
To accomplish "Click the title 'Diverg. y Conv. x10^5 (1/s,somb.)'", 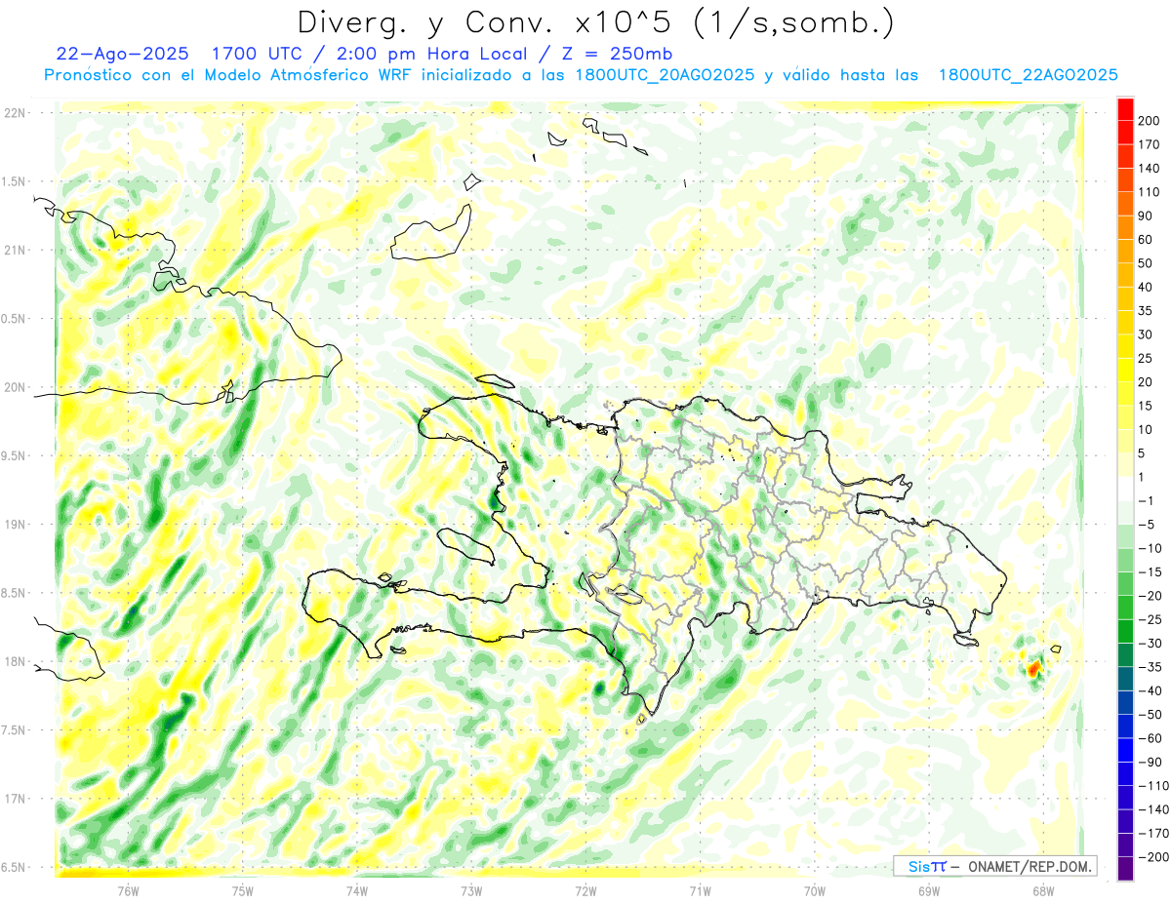I will [x=594, y=21].
